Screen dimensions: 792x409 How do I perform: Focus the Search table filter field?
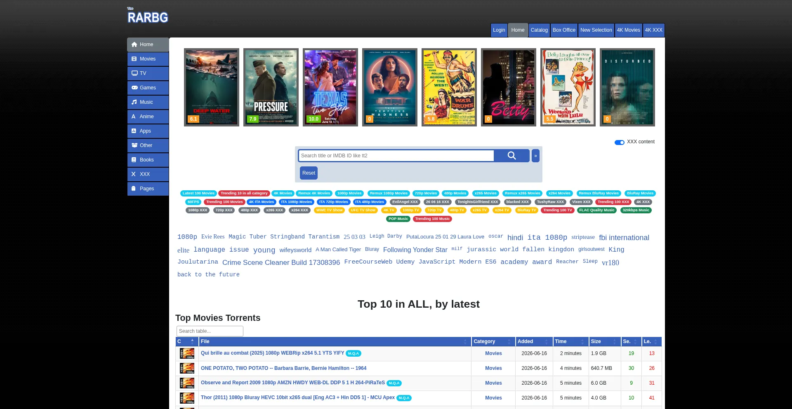tap(210, 331)
